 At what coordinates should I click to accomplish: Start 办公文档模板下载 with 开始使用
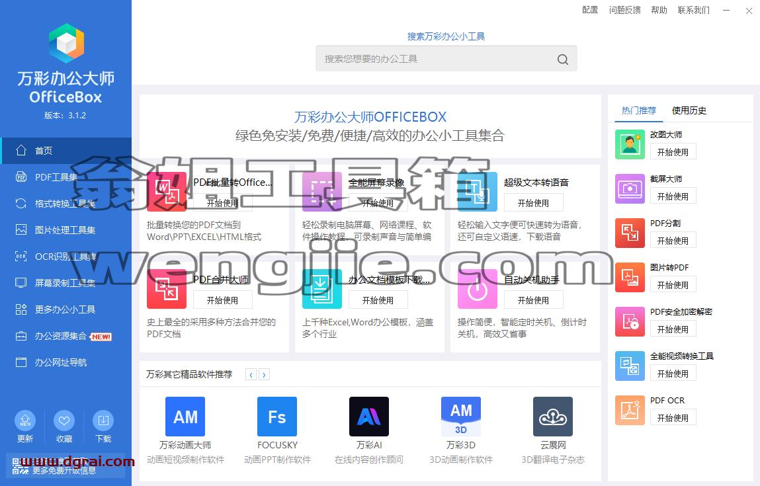click(x=378, y=300)
